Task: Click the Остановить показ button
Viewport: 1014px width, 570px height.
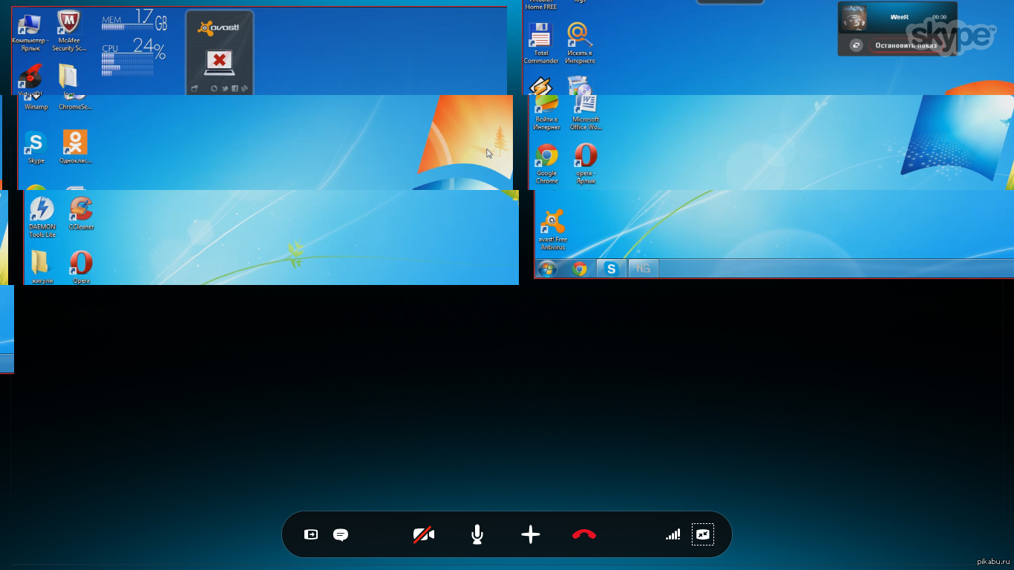Action: click(906, 45)
